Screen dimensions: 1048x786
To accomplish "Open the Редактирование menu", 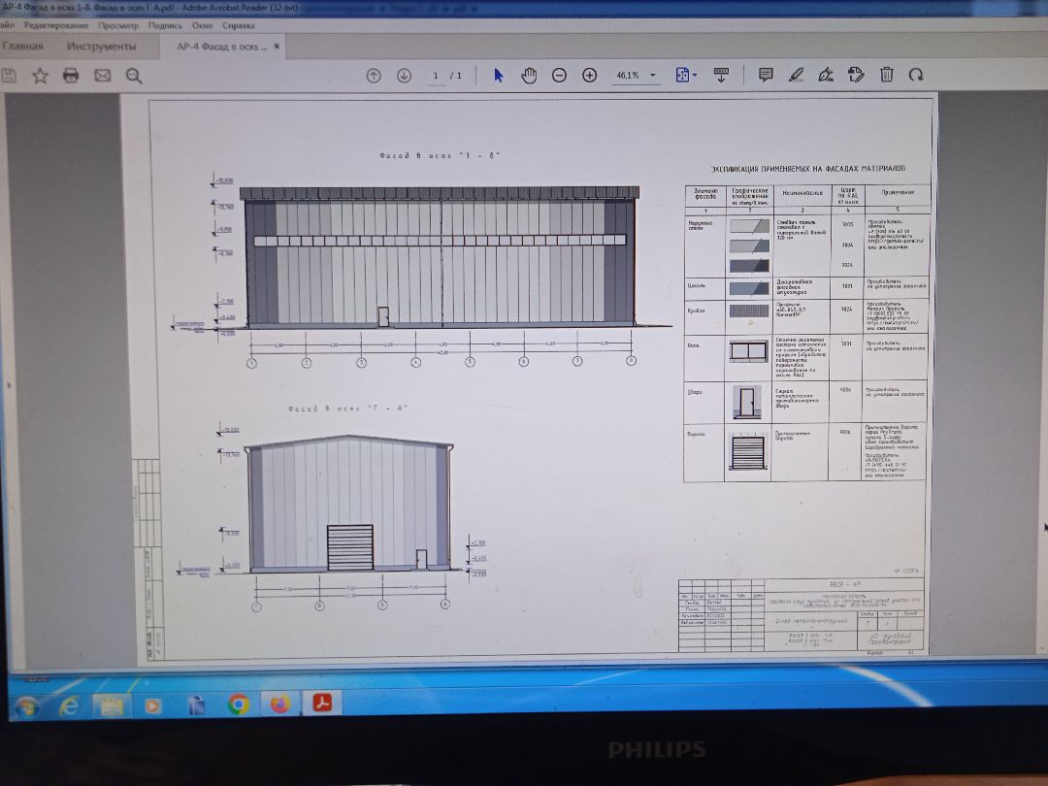I will (56, 25).
